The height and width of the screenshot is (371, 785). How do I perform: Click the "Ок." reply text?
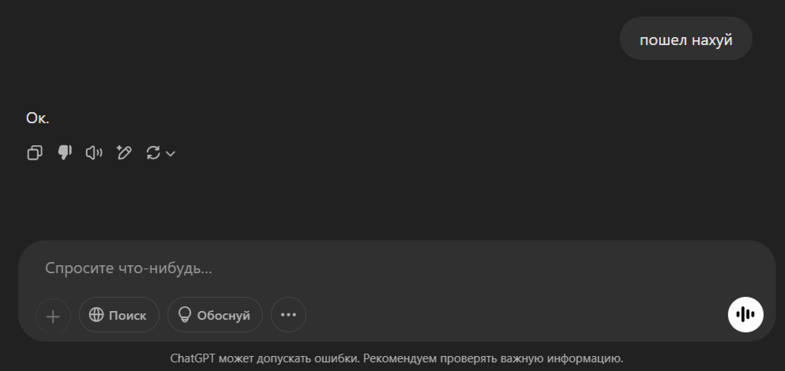[38, 118]
